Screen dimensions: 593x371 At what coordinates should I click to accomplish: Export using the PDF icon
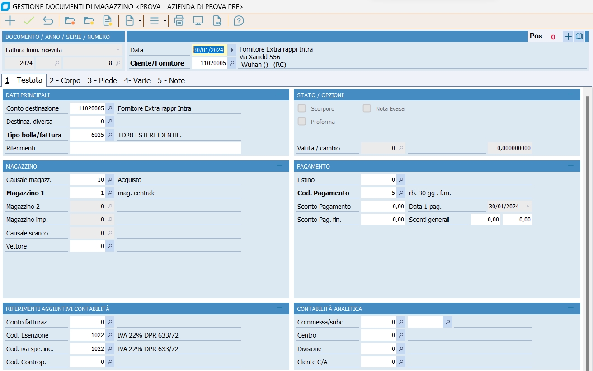coord(217,21)
